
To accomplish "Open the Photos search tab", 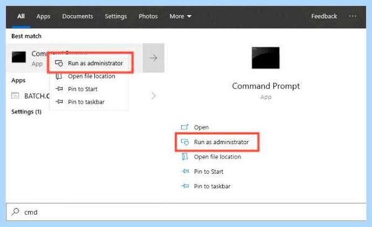I will coord(148,16).
